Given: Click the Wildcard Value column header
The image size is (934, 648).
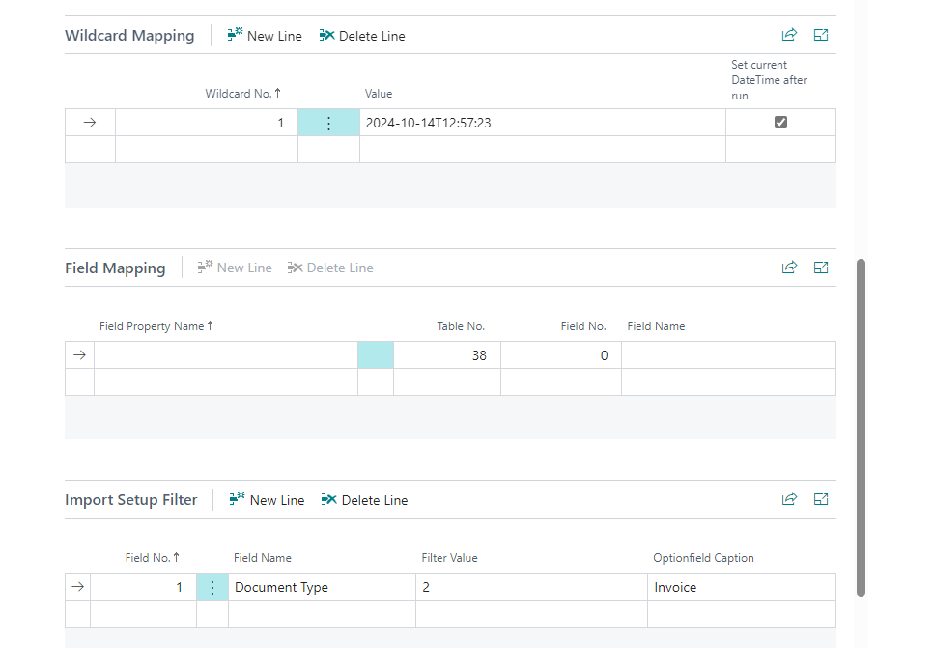Looking at the screenshot, I should 379,94.
